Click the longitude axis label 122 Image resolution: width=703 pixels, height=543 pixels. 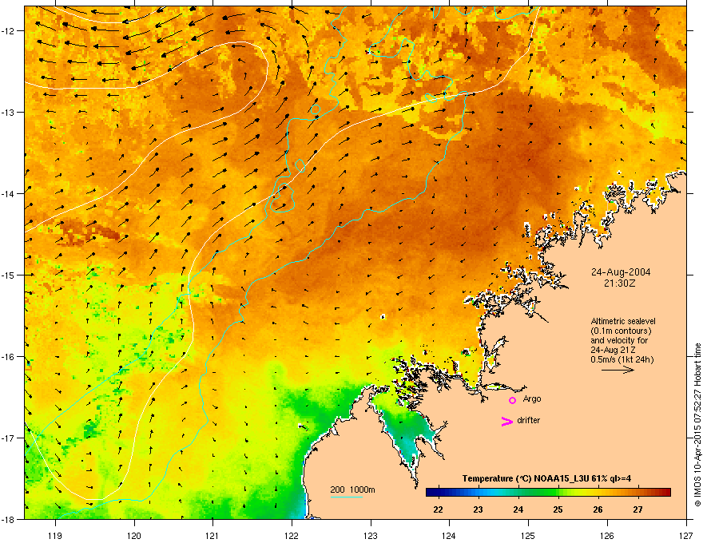pos(292,535)
